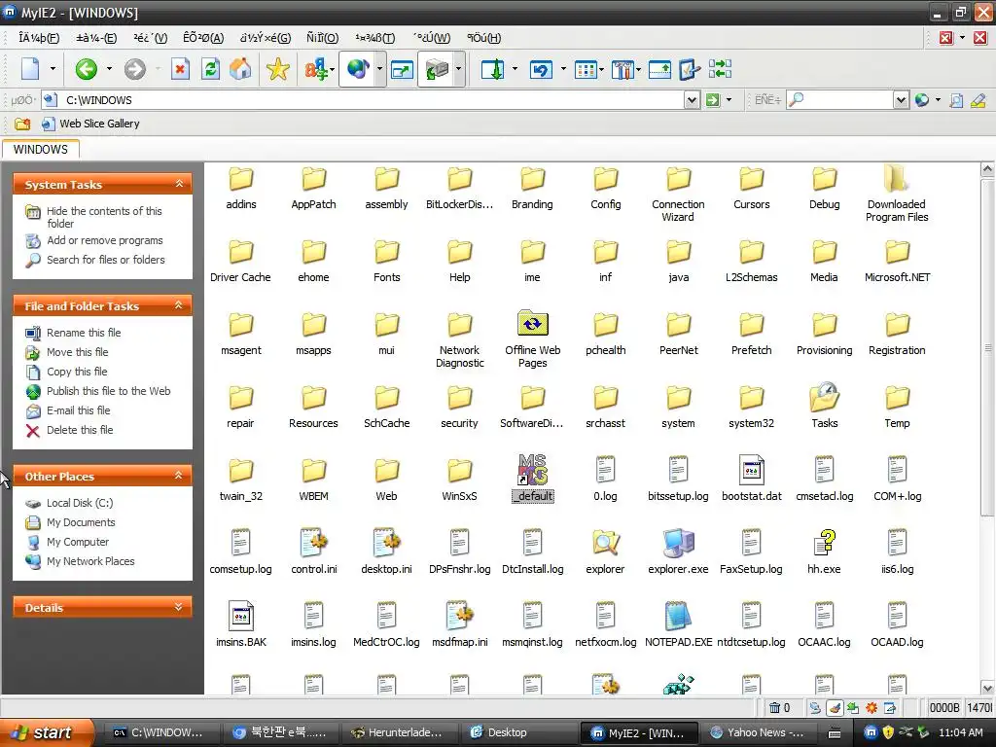Image resolution: width=996 pixels, height=747 pixels.
Task: Click the Home icon in toolbar
Action: 240,69
